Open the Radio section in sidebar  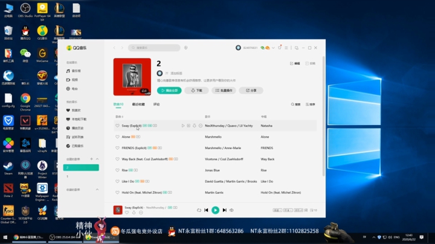pyautogui.click(x=72, y=89)
